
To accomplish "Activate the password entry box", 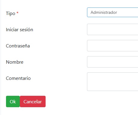I will pyautogui.click(x=112, y=46).
